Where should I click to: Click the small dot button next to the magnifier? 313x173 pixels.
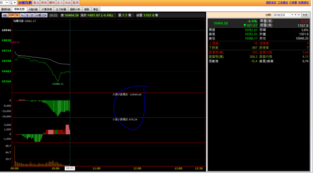tap(15, 3)
